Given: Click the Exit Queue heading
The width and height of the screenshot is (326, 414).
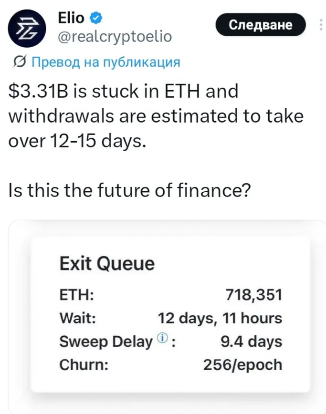Looking at the screenshot, I should pos(107,263).
